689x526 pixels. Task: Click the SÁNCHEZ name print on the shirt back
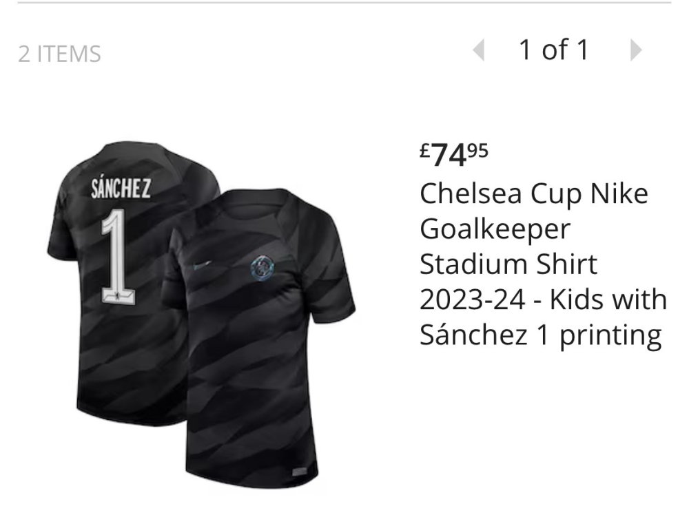[x=121, y=189]
